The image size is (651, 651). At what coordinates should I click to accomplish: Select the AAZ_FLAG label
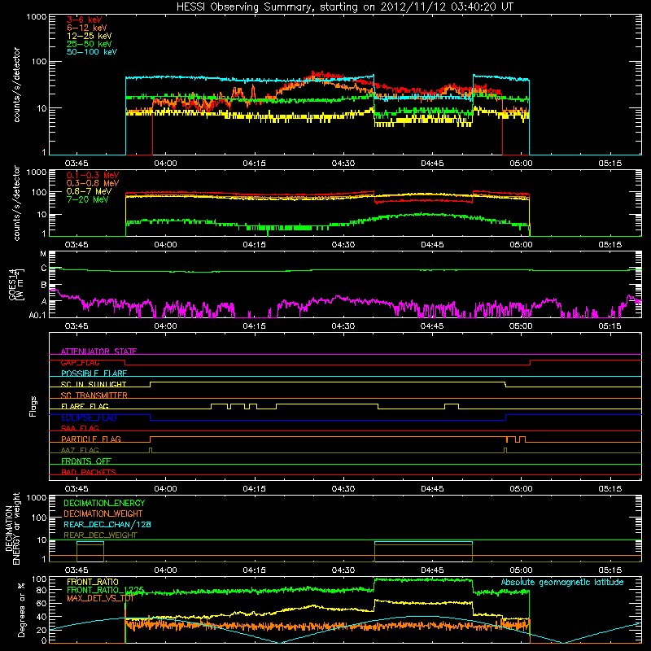pyautogui.click(x=80, y=450)
